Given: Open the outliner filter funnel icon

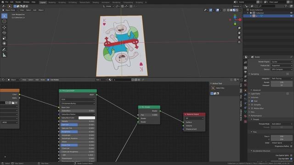Looking at the screenshot, I should (286, 6).
